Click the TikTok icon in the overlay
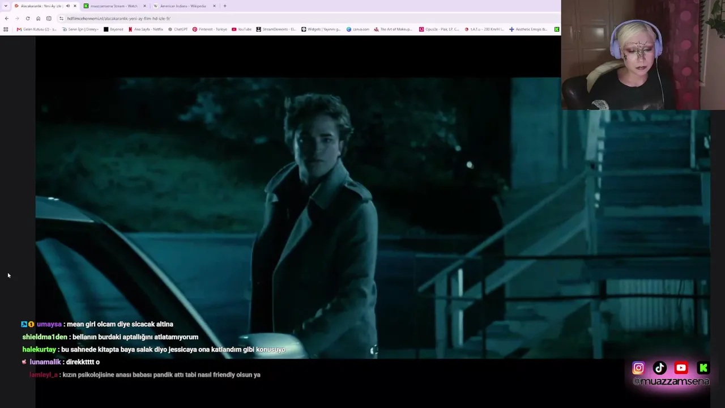Image resolution: width=725 pixels, height=408 pixels. pos(660,368)
